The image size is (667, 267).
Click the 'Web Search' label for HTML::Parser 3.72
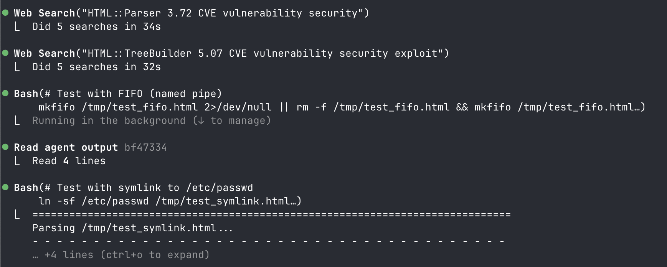point(44,13)
